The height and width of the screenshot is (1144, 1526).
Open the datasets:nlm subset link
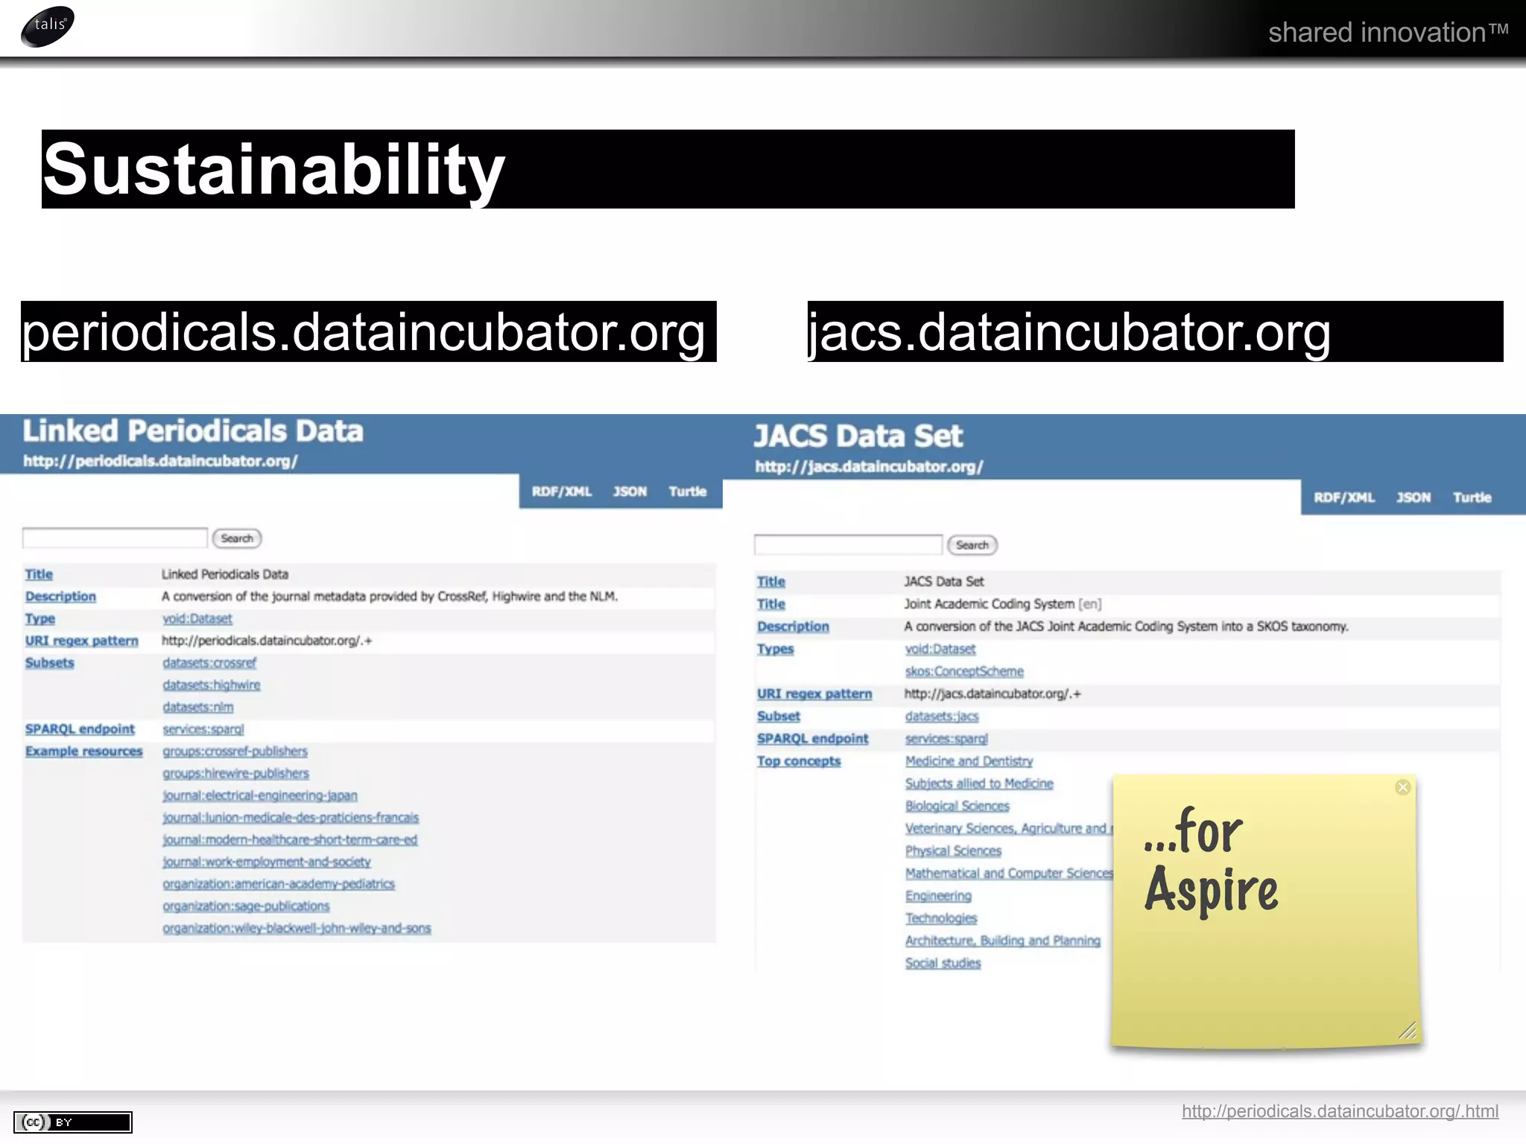coord(198,708)
